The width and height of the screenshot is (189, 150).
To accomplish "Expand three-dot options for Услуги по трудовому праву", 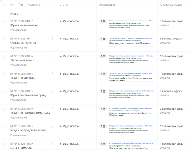I will point(53,126).
